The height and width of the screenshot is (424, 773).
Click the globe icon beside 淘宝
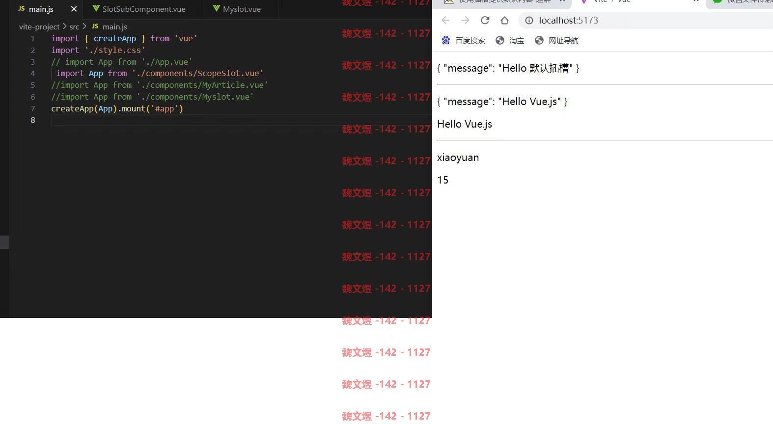point(500,40)
